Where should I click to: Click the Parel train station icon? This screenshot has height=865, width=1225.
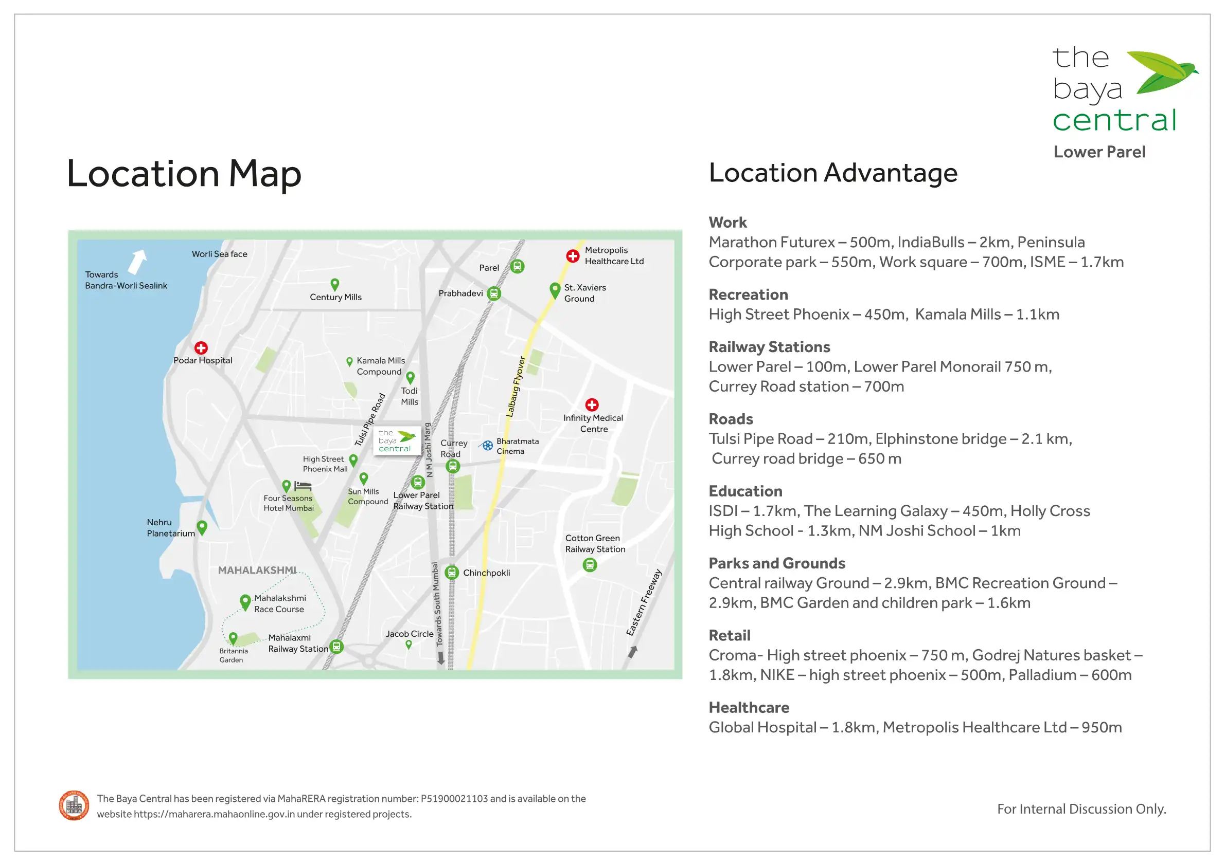517,266
